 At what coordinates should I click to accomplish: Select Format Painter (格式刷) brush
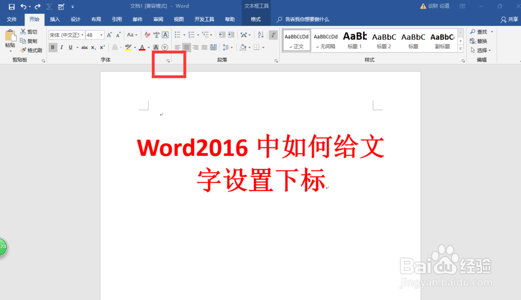click(23, 50)
